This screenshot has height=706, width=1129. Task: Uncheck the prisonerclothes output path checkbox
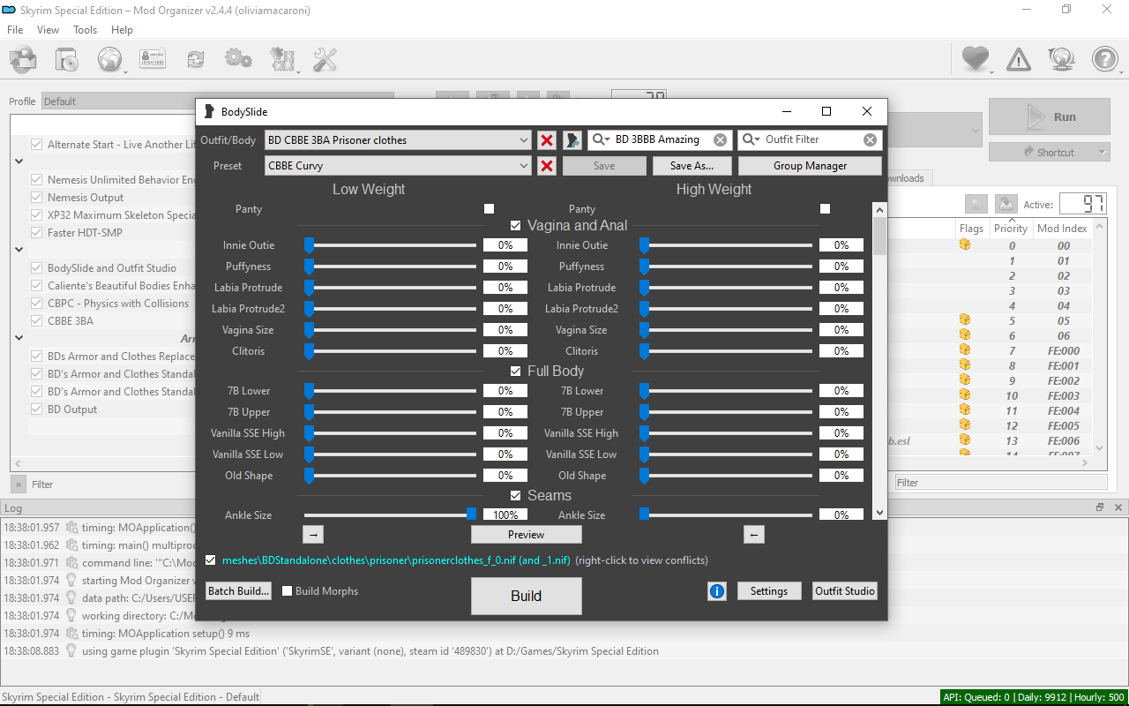point(210,560)
